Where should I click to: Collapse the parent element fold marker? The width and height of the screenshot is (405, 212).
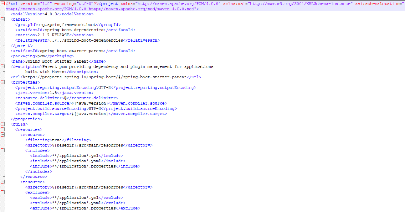tap(3, 20)
